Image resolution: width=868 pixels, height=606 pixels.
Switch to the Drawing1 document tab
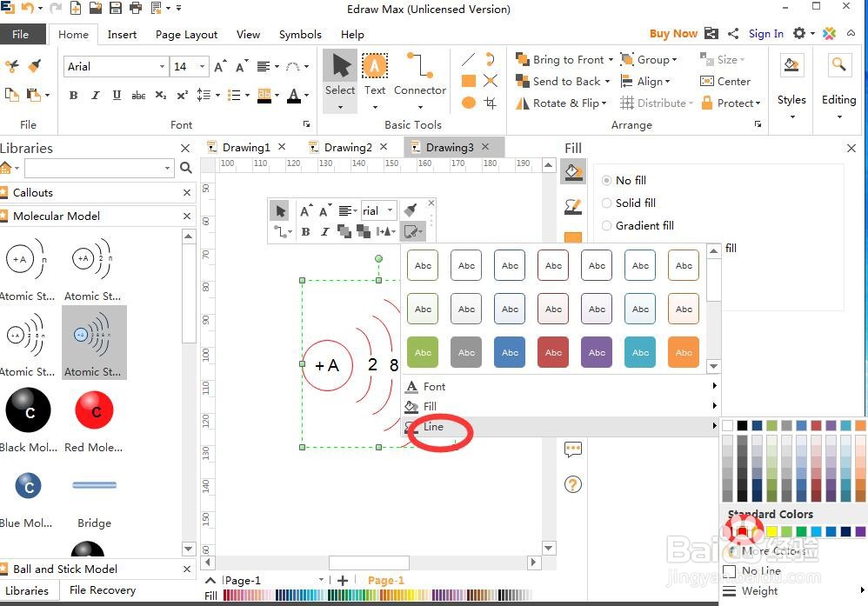(246, 147)
